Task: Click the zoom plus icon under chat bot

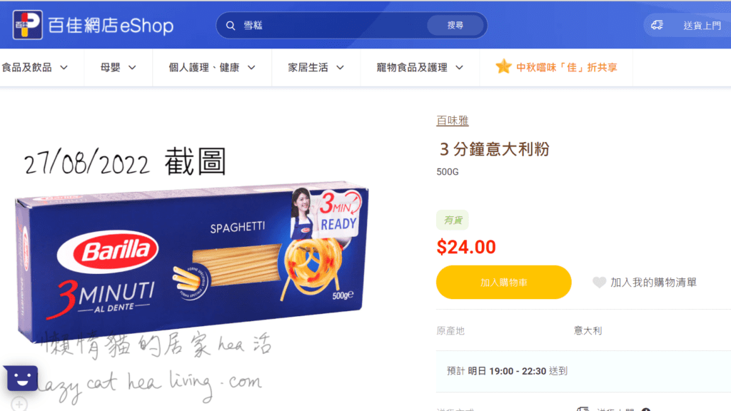Action: tap(19, 404)
